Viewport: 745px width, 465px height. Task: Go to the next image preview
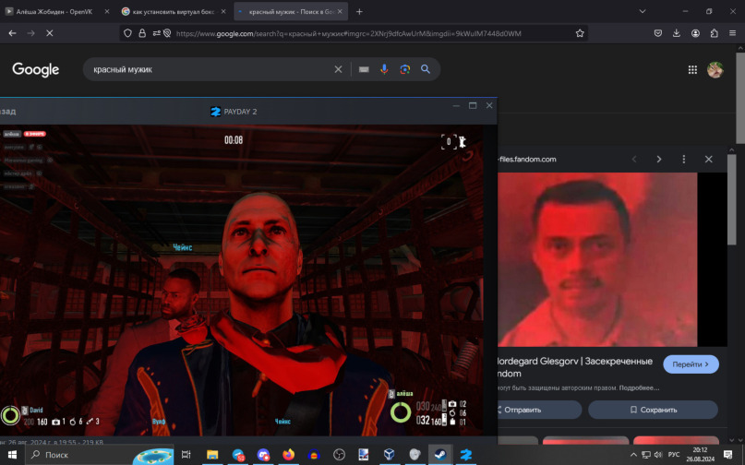[659, 159]
